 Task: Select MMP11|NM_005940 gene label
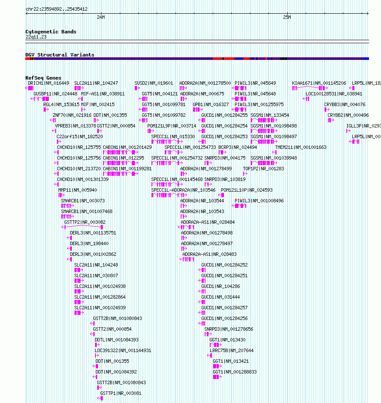coord(77,190)
